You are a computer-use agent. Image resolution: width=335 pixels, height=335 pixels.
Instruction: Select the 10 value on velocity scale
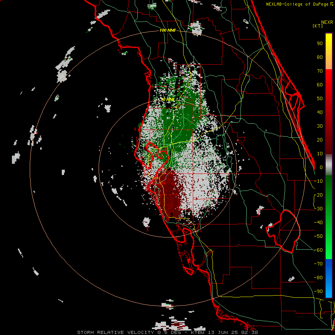click(x=320, y=154)
